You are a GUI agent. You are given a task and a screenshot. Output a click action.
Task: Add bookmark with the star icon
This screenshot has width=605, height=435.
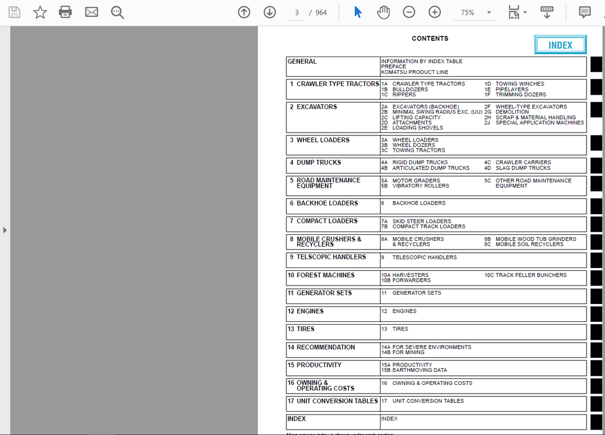[x=40, y=13]
